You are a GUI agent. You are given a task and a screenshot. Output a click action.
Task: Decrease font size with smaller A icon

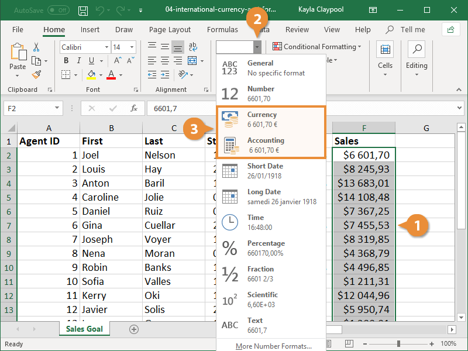click(130, 61)
